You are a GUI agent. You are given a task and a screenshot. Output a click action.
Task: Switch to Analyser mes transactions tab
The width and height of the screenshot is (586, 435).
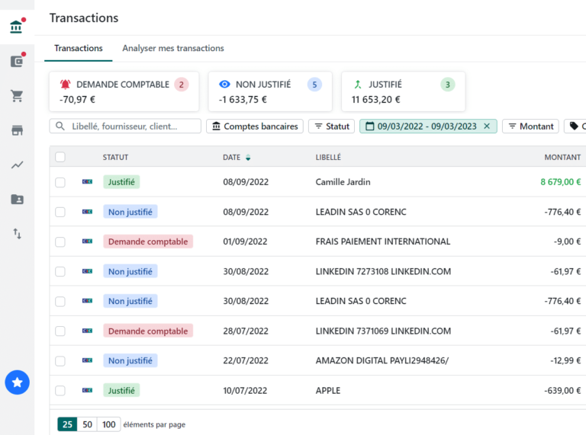pos(173,48)
